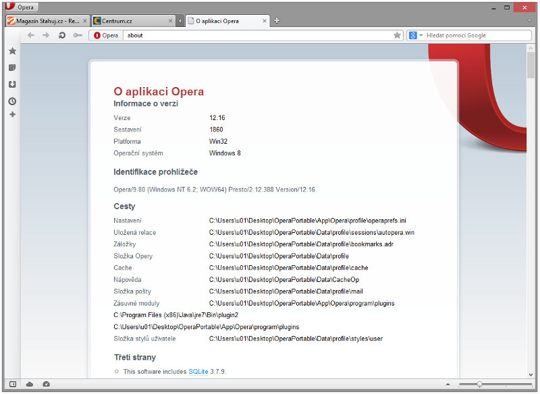Click the Opera badge in the address bar

[x=106, y=36]
